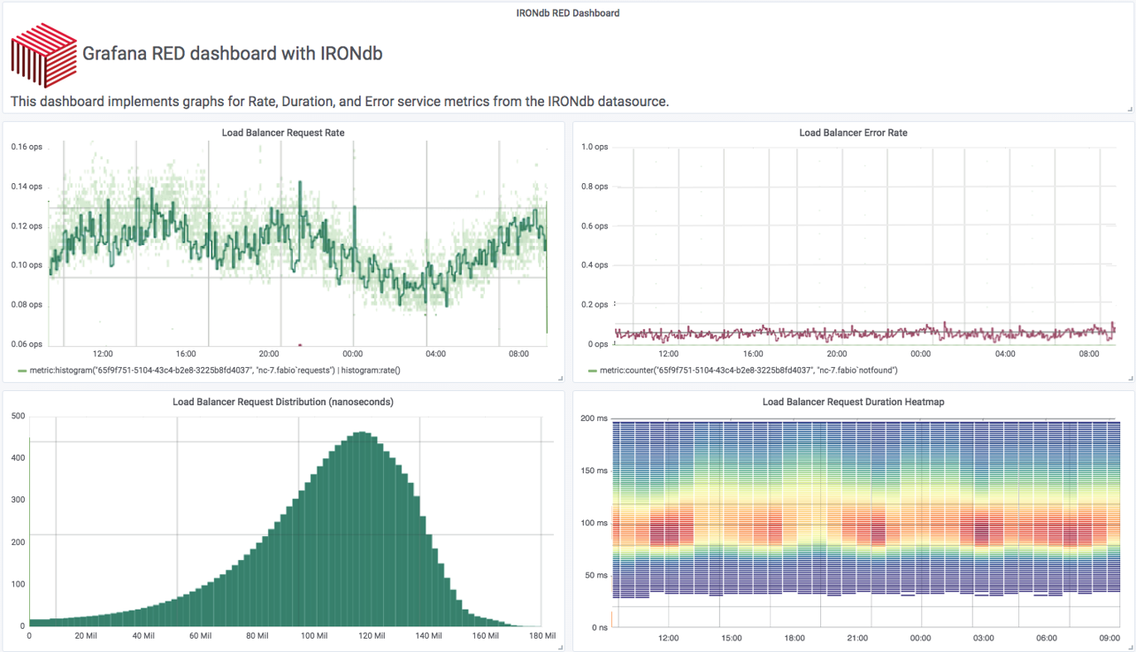Click the 100 ms heatmap axis label

pos(594,523)
